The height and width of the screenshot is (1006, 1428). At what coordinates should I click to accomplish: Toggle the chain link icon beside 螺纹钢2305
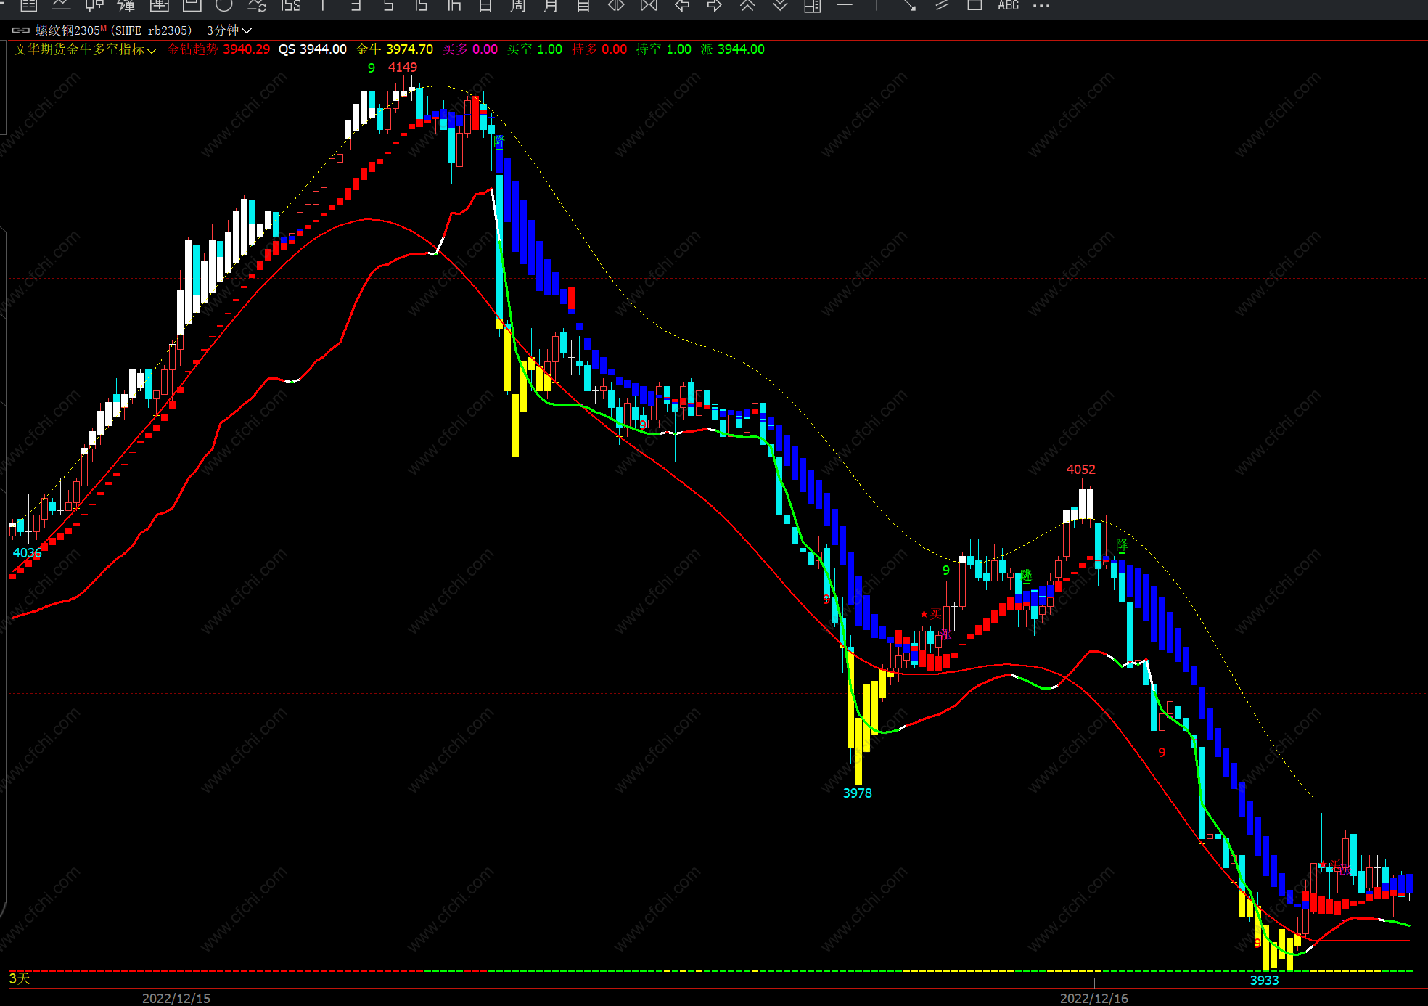(x=21, y=30)
